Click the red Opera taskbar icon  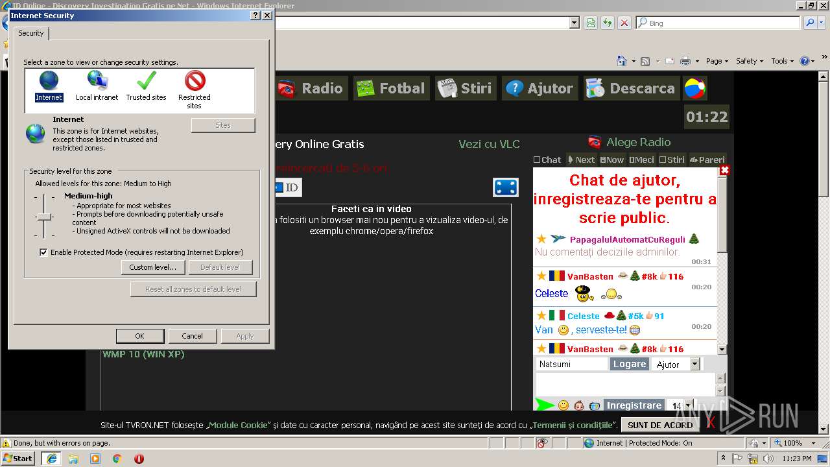[139, 459]
